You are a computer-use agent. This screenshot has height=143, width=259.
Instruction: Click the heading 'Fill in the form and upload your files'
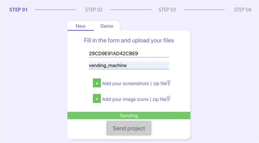129,40
